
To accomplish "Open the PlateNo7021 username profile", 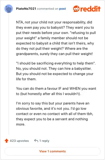I will 26,9.
